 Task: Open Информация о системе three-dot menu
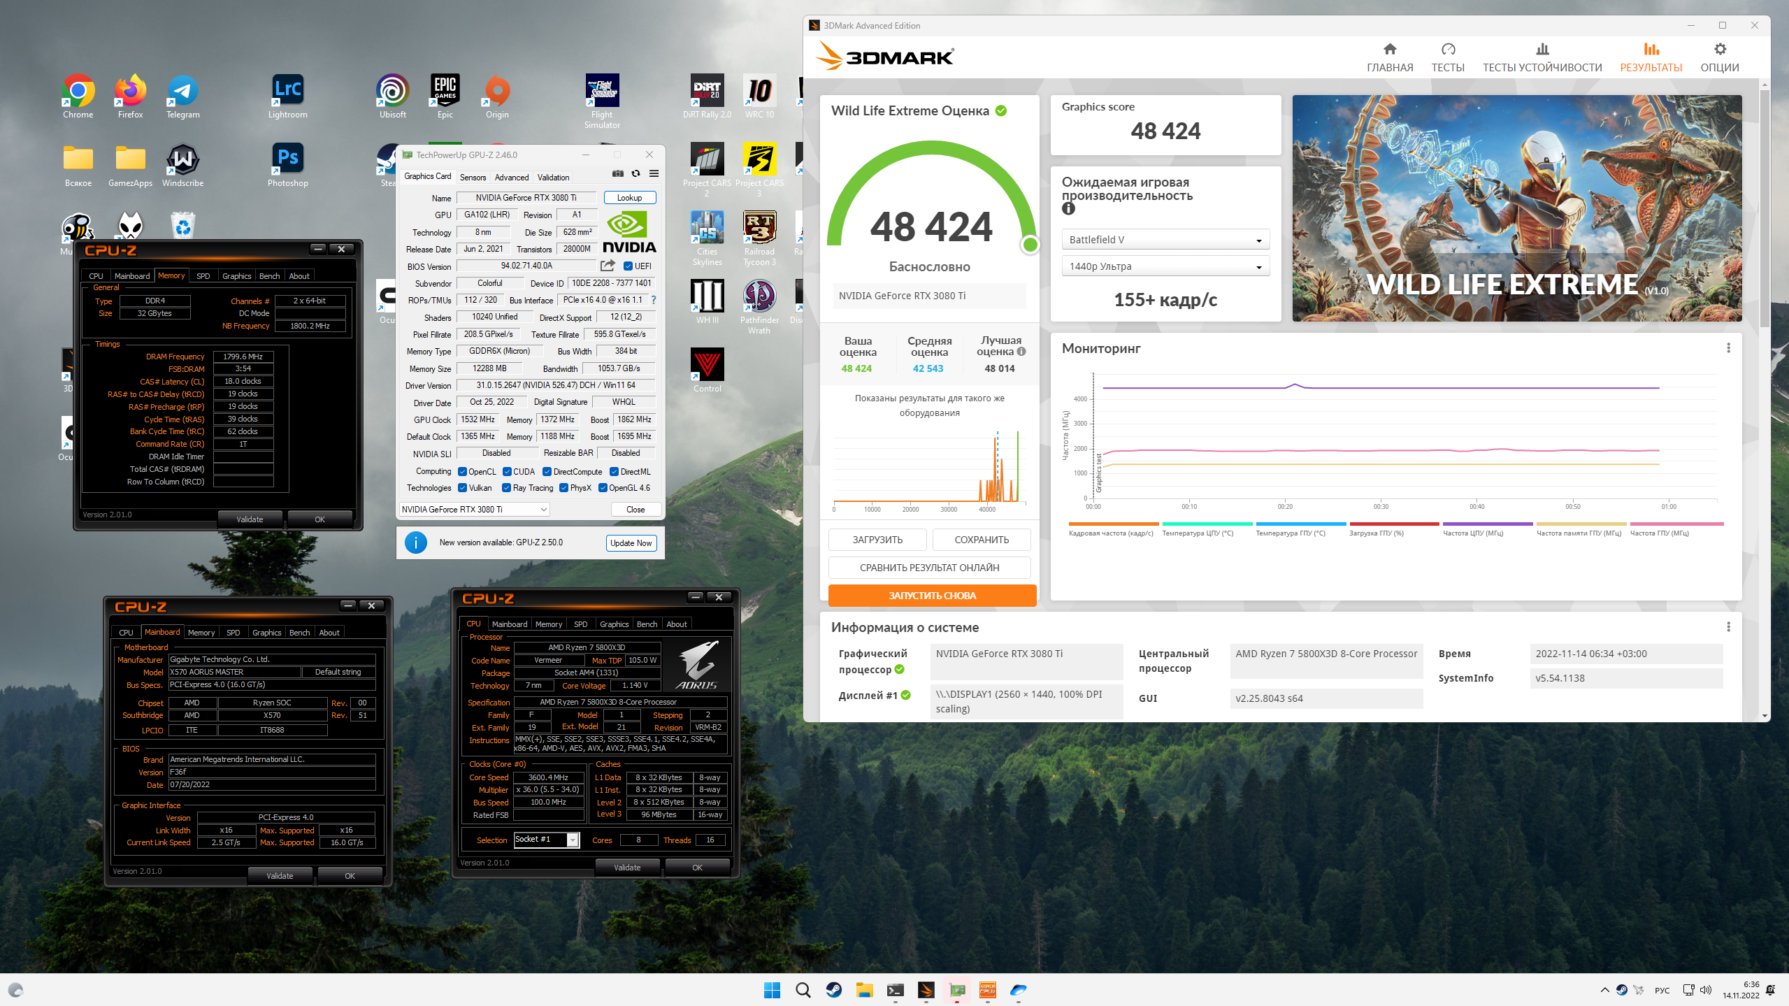(x=1729, y=627)
